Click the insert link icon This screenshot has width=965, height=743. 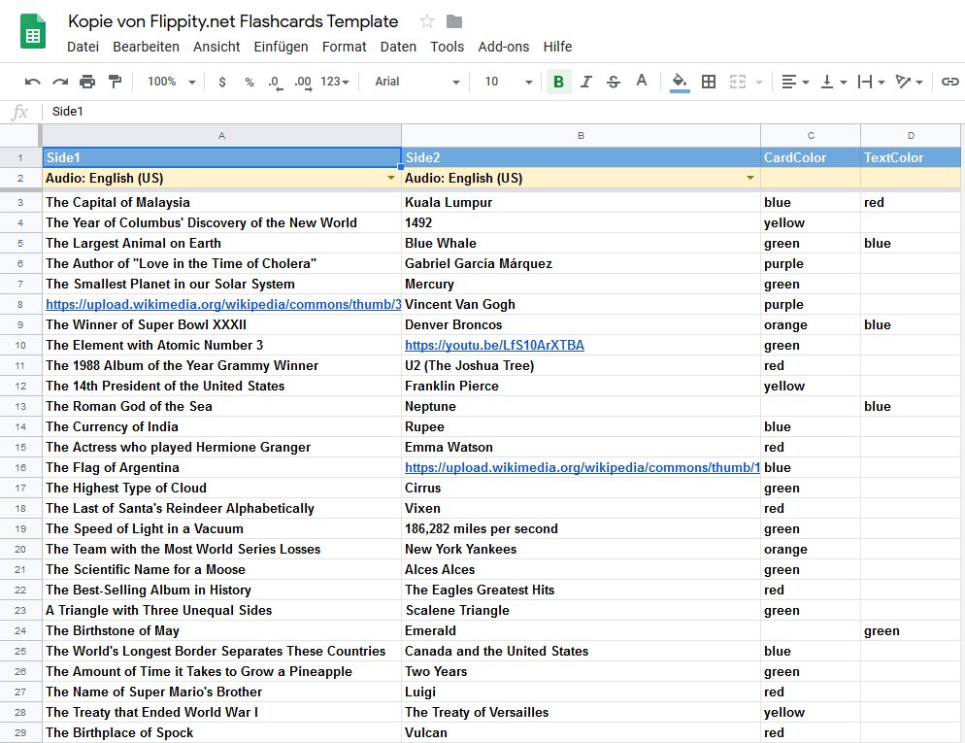(949, 82)
